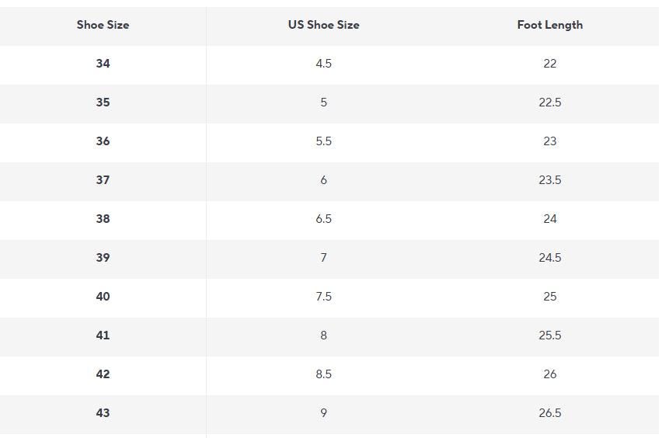Select shoe size 43 cell
This screenshot has height=438, width=669.
[x=103, y=413]
